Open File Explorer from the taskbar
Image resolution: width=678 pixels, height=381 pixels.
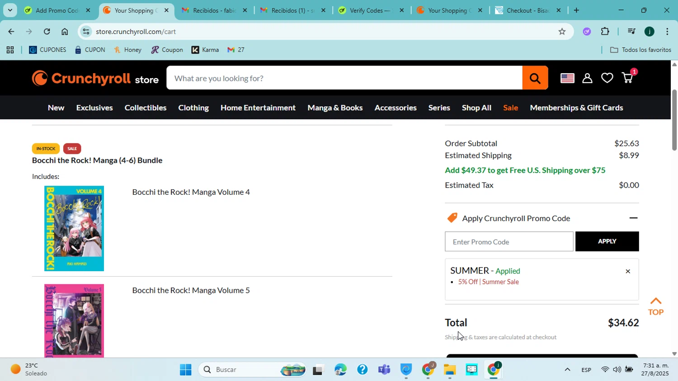(x=449, y=370)
